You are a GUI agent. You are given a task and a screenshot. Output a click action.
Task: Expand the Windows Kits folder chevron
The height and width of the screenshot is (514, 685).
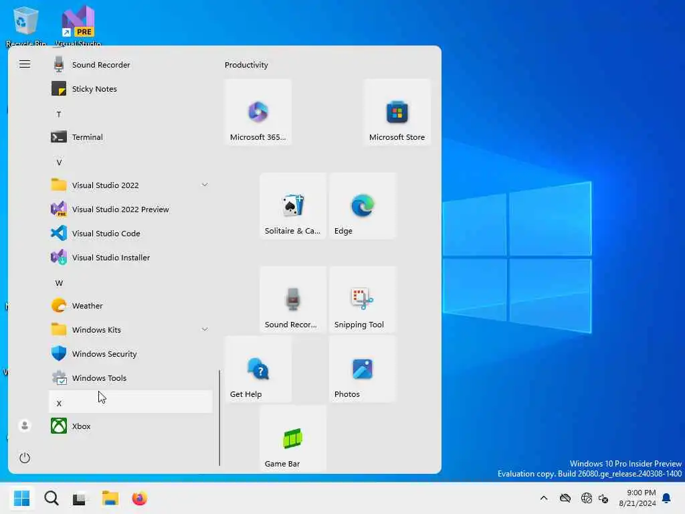(x=205, y=329)
